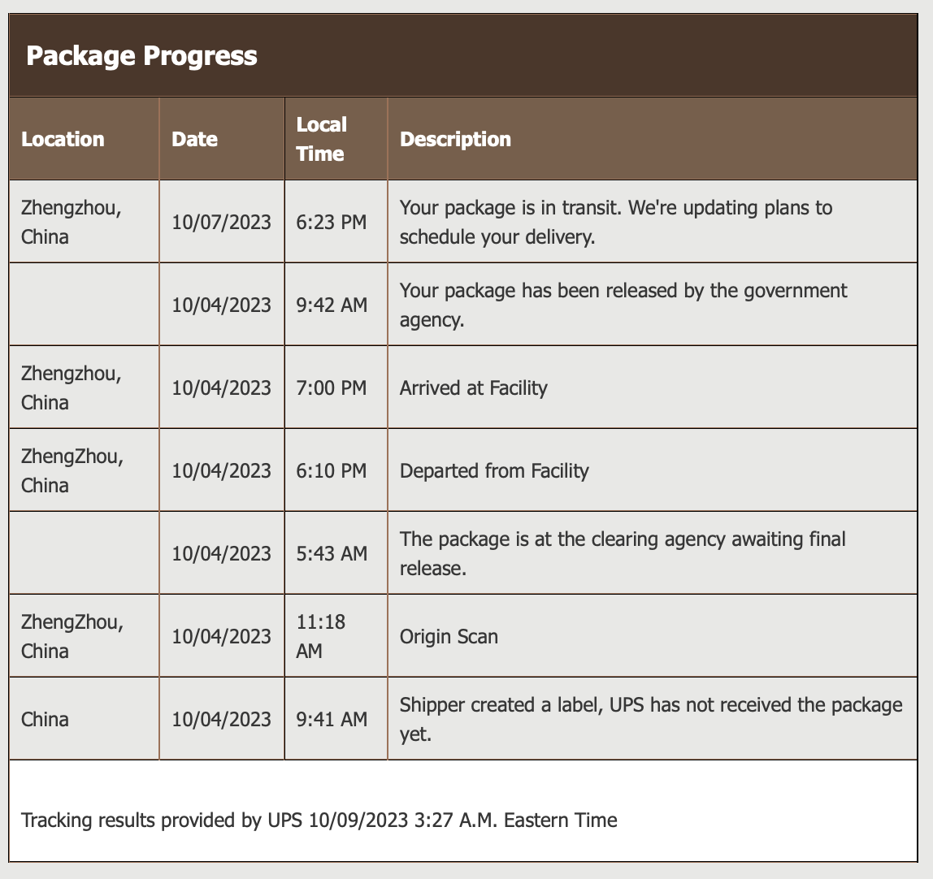The image size is (933, 879).
Task: Select the 6:23 PM time cell
Action: coord(332,222)
